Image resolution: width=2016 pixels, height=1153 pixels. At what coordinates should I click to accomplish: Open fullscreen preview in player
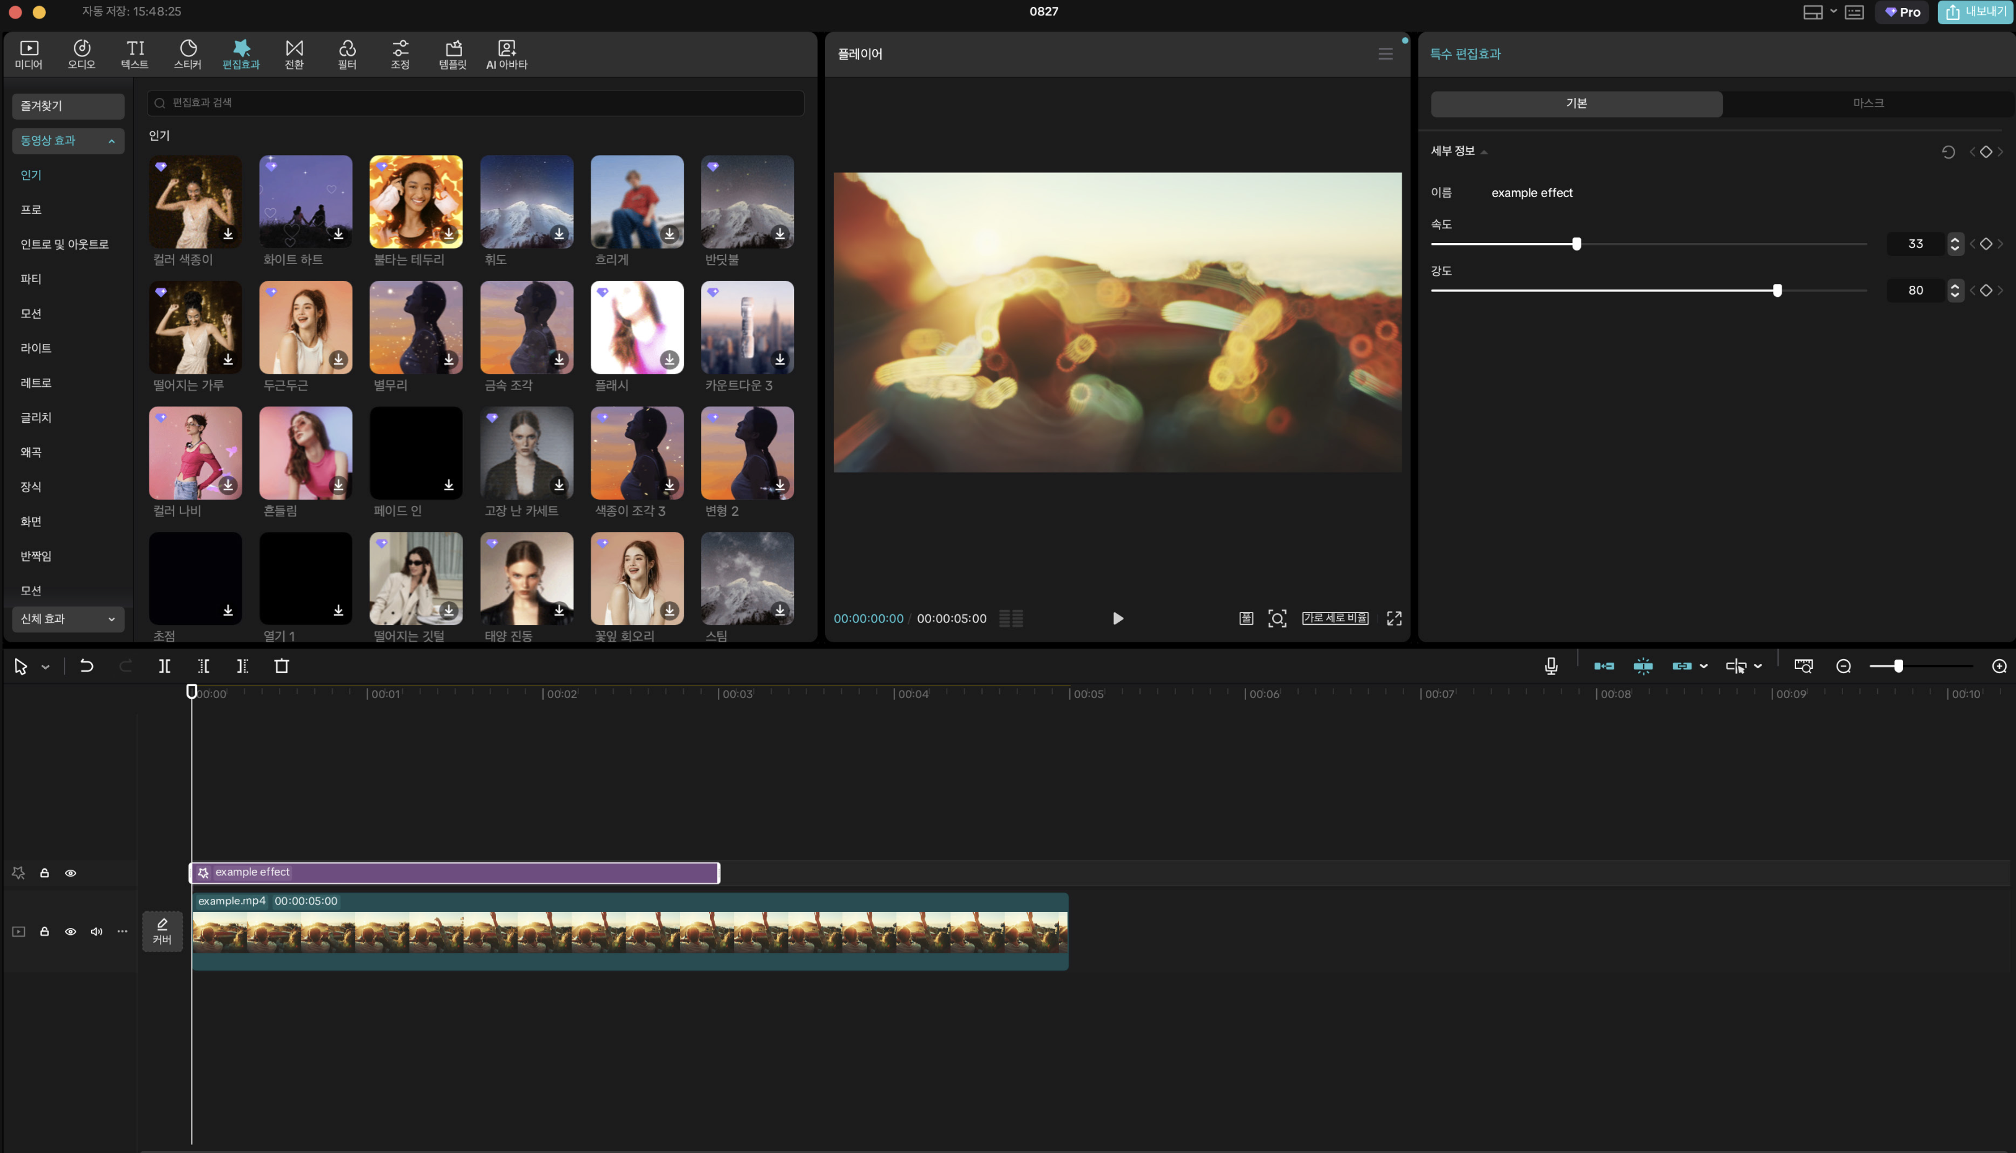tap(1394, 619)
